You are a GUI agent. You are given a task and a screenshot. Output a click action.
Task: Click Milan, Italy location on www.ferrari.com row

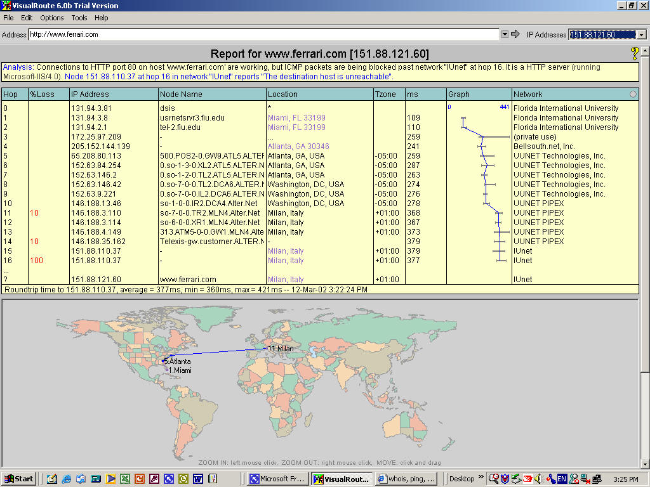pyautogui.click(x=286, y=280)
